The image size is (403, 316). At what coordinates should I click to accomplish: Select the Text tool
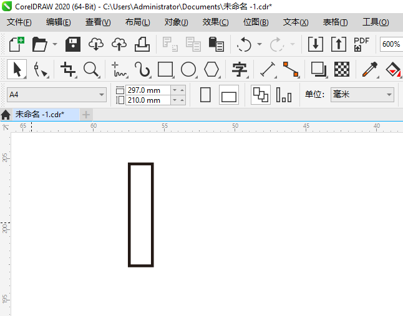(x=240, y=69)
